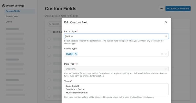Check the first row checkbox in the table
This screenshot has width=196, height=103.
click(49, 39)
